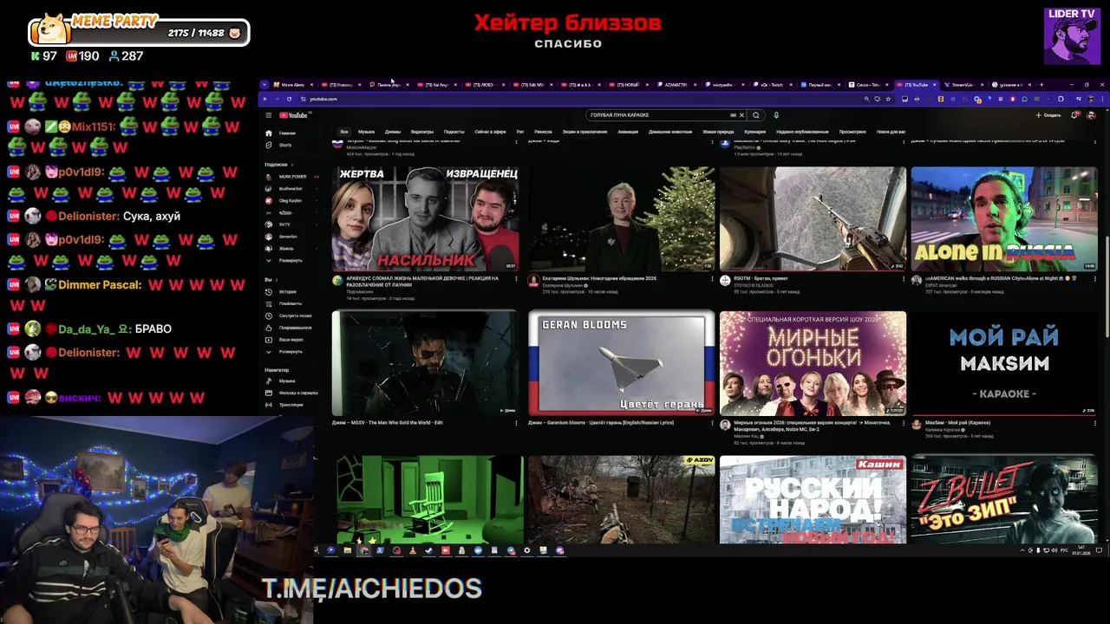Image resolution: width=1110 pixels, height=624 pixels.
Task: Start voice search with microphone
Action: tap(776, 115)
